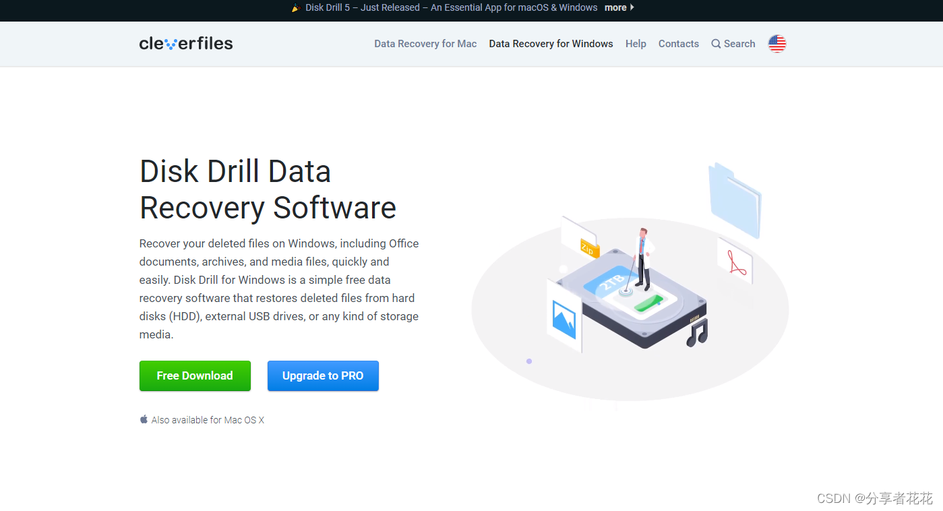Open Data Recovery for Mac menu
The height and width of the screenshot is (511, 943).
[x=425, y=44]
